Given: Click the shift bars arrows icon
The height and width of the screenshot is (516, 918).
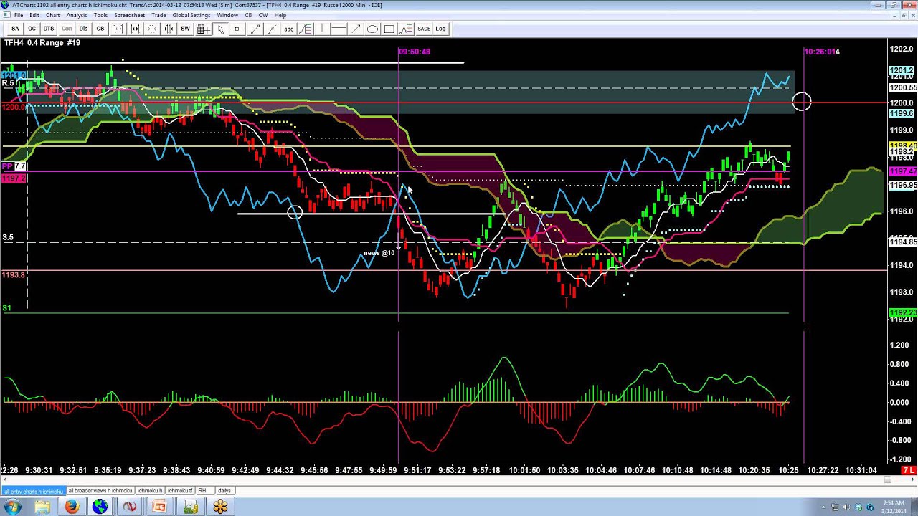Looking at the screenshot, I should pos(169,29).
